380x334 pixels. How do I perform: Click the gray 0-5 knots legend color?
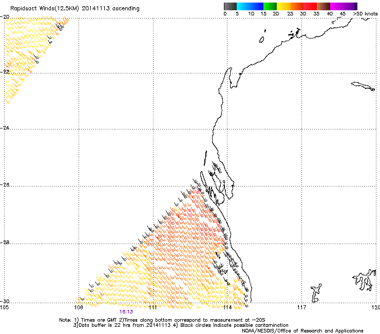tap(230, 6)
